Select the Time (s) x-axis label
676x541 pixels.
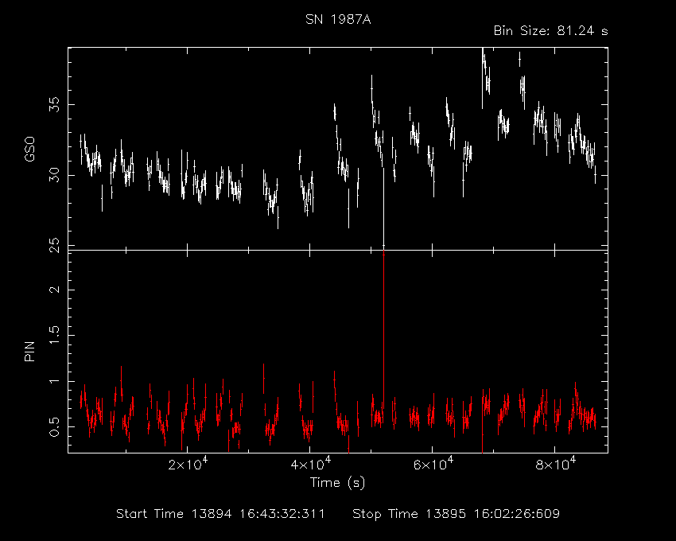tap(337, 482)
